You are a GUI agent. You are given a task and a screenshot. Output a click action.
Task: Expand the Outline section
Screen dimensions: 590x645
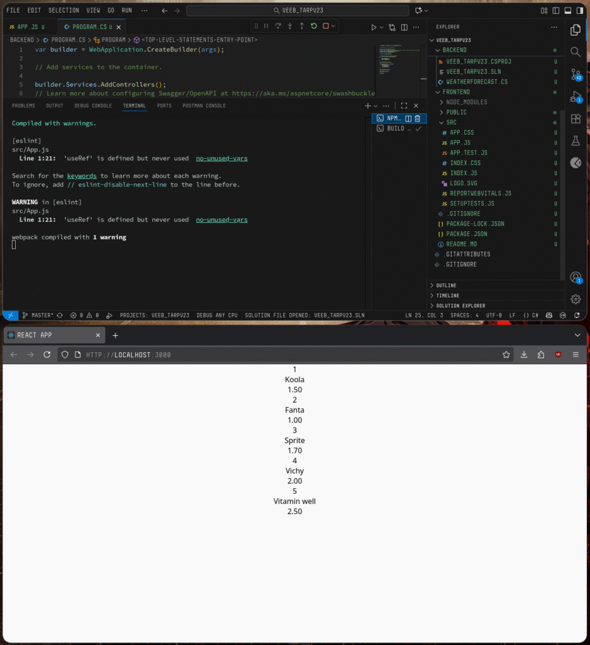point(448,285)
